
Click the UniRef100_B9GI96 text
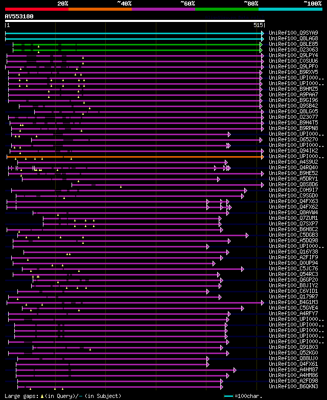point(293,100)
